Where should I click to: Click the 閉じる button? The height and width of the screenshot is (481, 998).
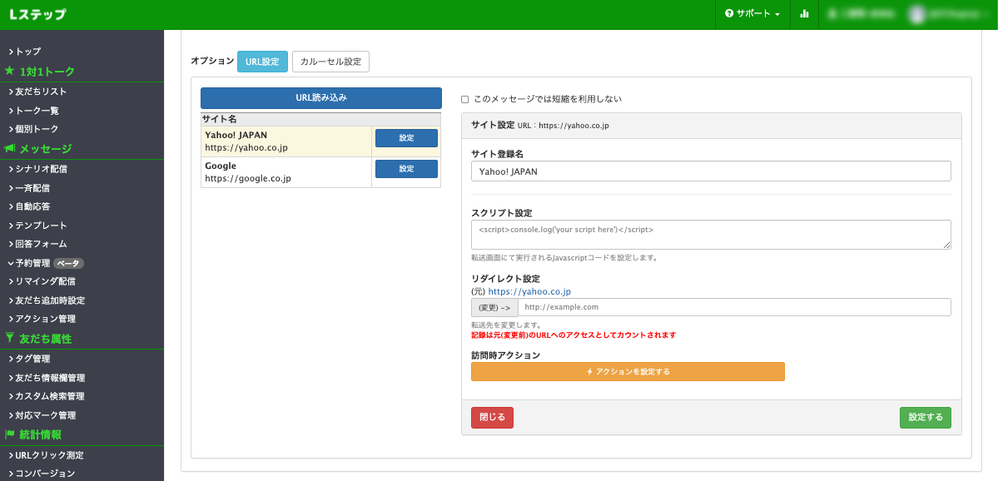click(492, 418)
